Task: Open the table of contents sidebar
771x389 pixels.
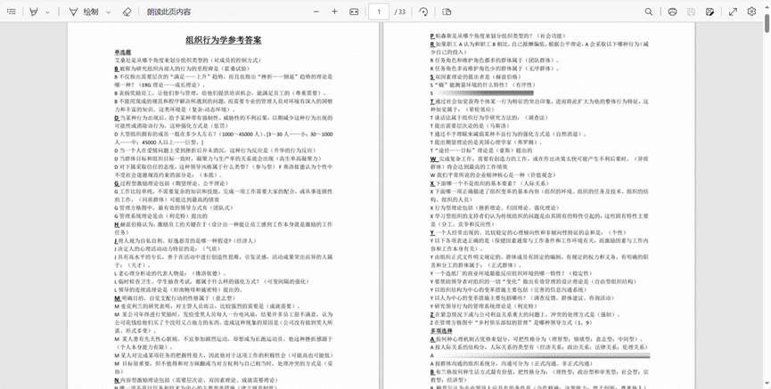Action: (x=10, y=12)
